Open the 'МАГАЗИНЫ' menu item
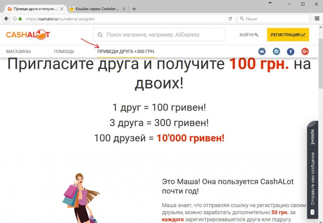The image size is (323, 223). (19, 52)
